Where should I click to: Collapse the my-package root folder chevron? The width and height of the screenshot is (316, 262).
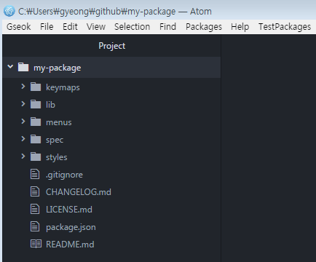10,66
